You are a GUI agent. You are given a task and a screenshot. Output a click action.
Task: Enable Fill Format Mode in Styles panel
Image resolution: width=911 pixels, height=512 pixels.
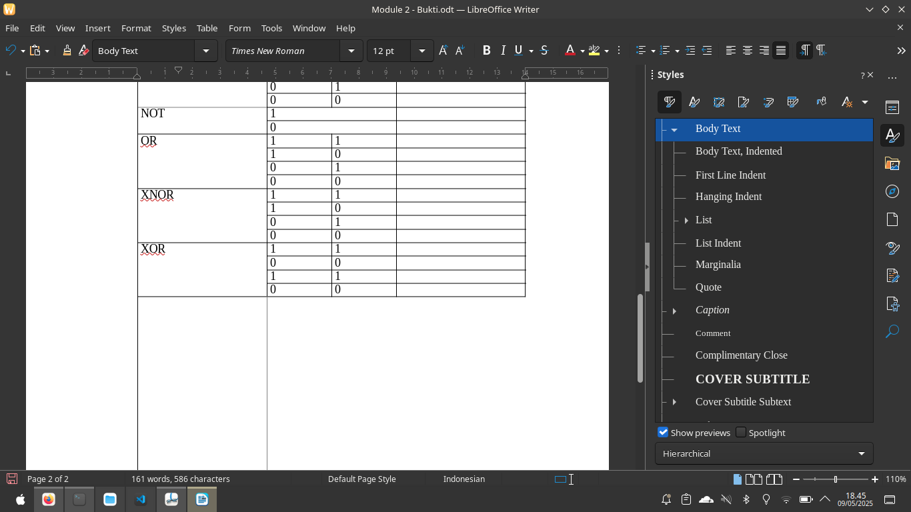point(821,101)
